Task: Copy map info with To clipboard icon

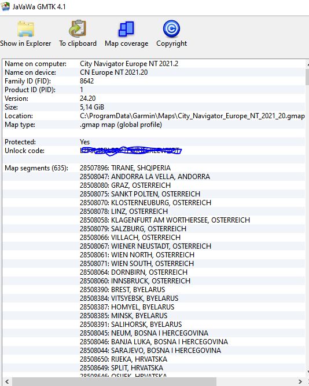Action: [x=78, y=28]
